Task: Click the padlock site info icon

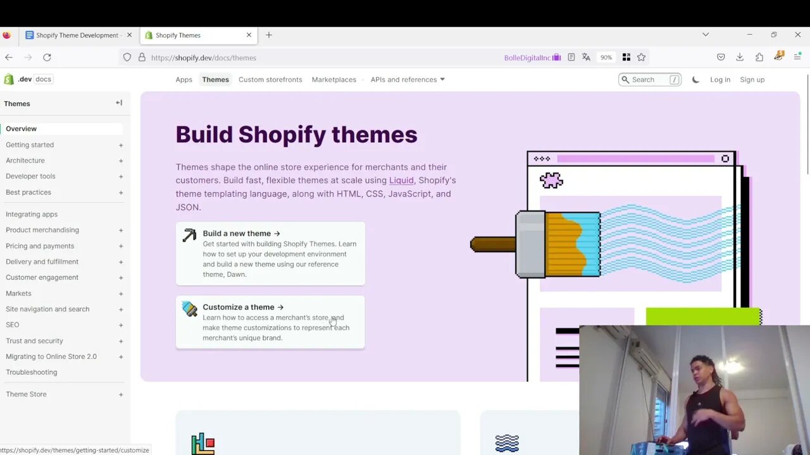Action: [142, 57]
